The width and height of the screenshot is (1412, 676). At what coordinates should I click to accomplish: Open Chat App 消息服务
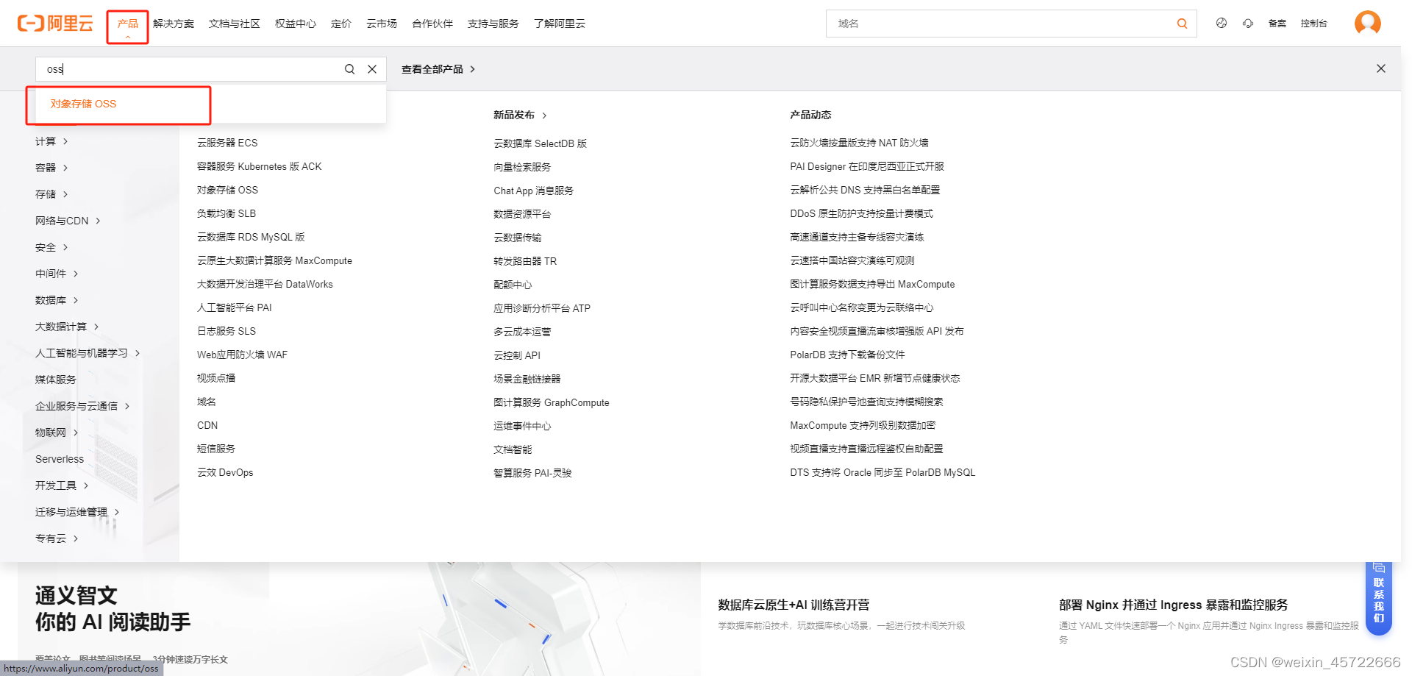[x=534, y=191]
